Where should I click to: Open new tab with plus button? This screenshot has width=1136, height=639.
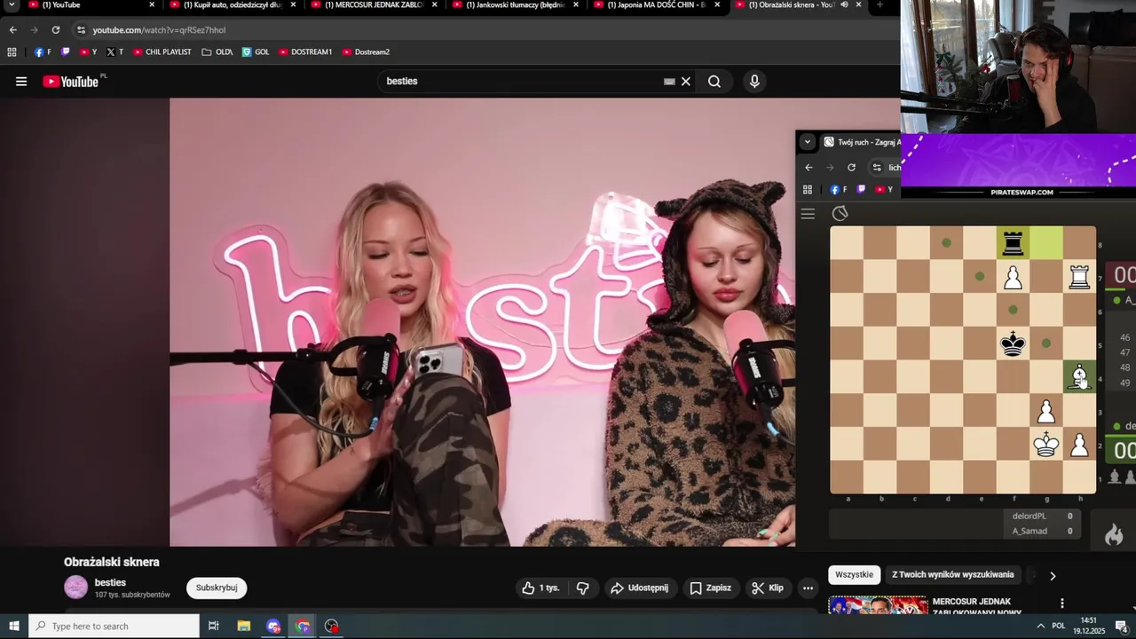point(880,5)
